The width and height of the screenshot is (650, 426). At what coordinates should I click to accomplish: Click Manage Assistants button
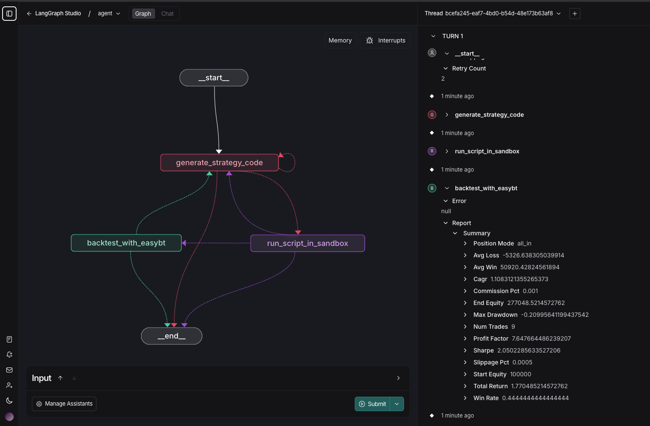64,404
